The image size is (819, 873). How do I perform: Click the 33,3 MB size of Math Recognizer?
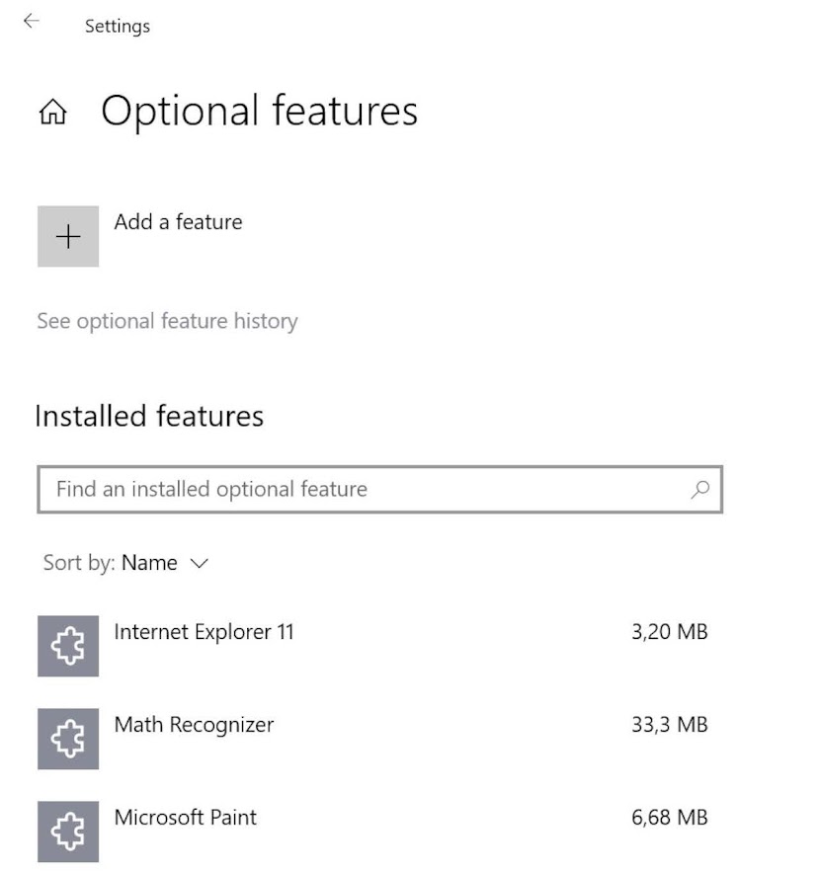669,725
